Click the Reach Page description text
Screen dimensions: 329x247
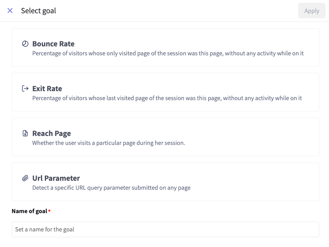[108, 143]
